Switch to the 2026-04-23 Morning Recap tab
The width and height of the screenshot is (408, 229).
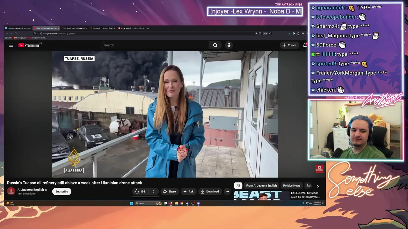tap(18, 28)
